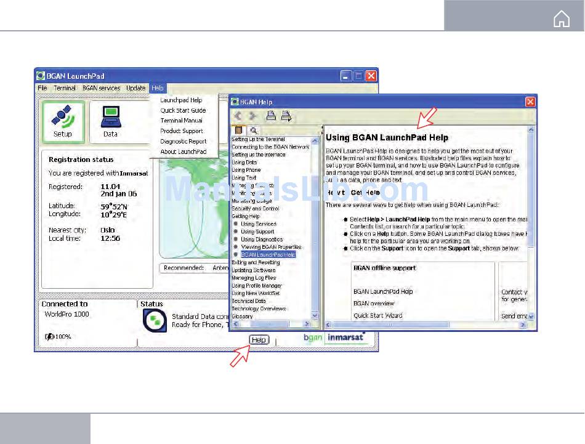Open the Using Text help topic

coord(244,177)
